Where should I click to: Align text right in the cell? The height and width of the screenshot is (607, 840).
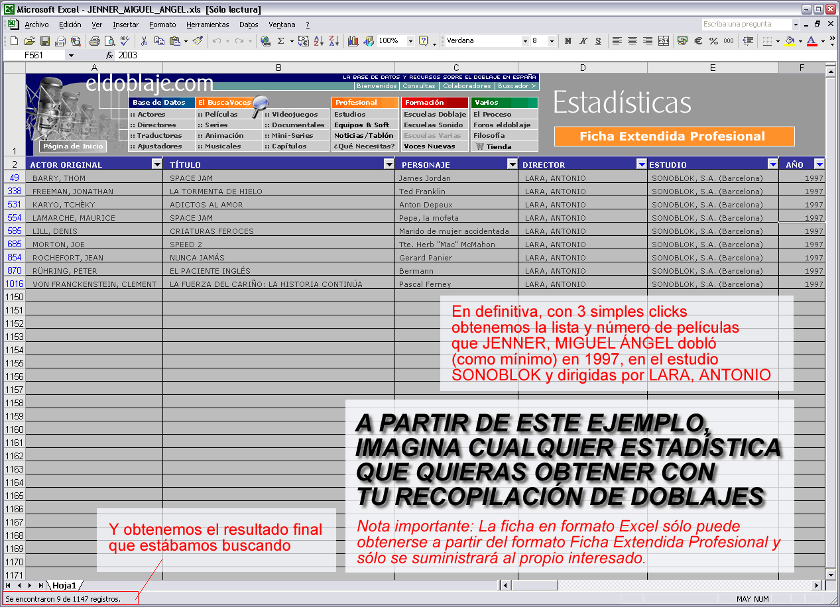[648, 41]
